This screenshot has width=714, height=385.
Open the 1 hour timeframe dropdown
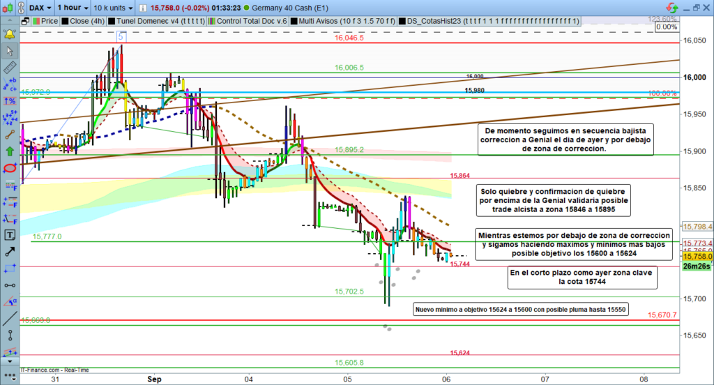tap(73, 8)
